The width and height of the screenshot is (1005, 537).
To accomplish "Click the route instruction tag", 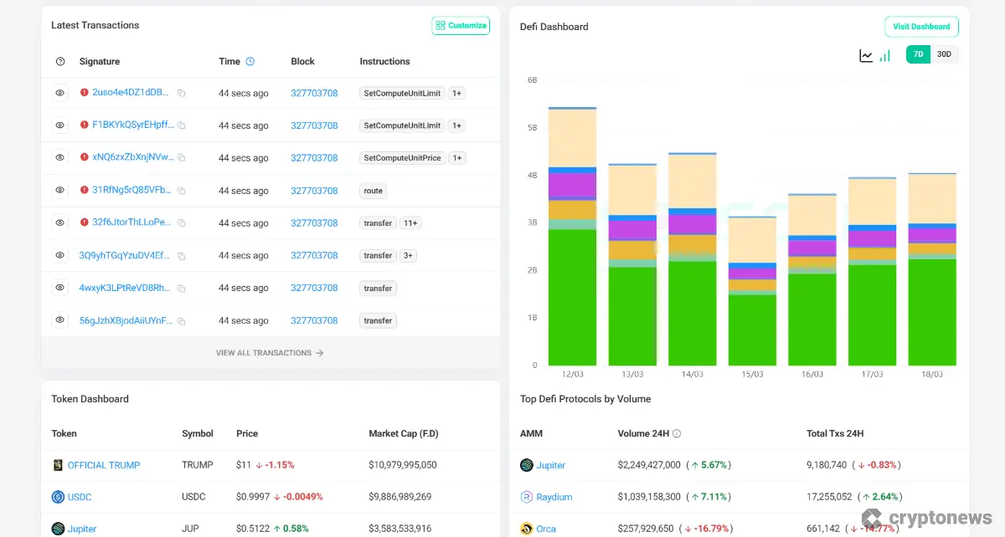I will [x=374, y=191].
